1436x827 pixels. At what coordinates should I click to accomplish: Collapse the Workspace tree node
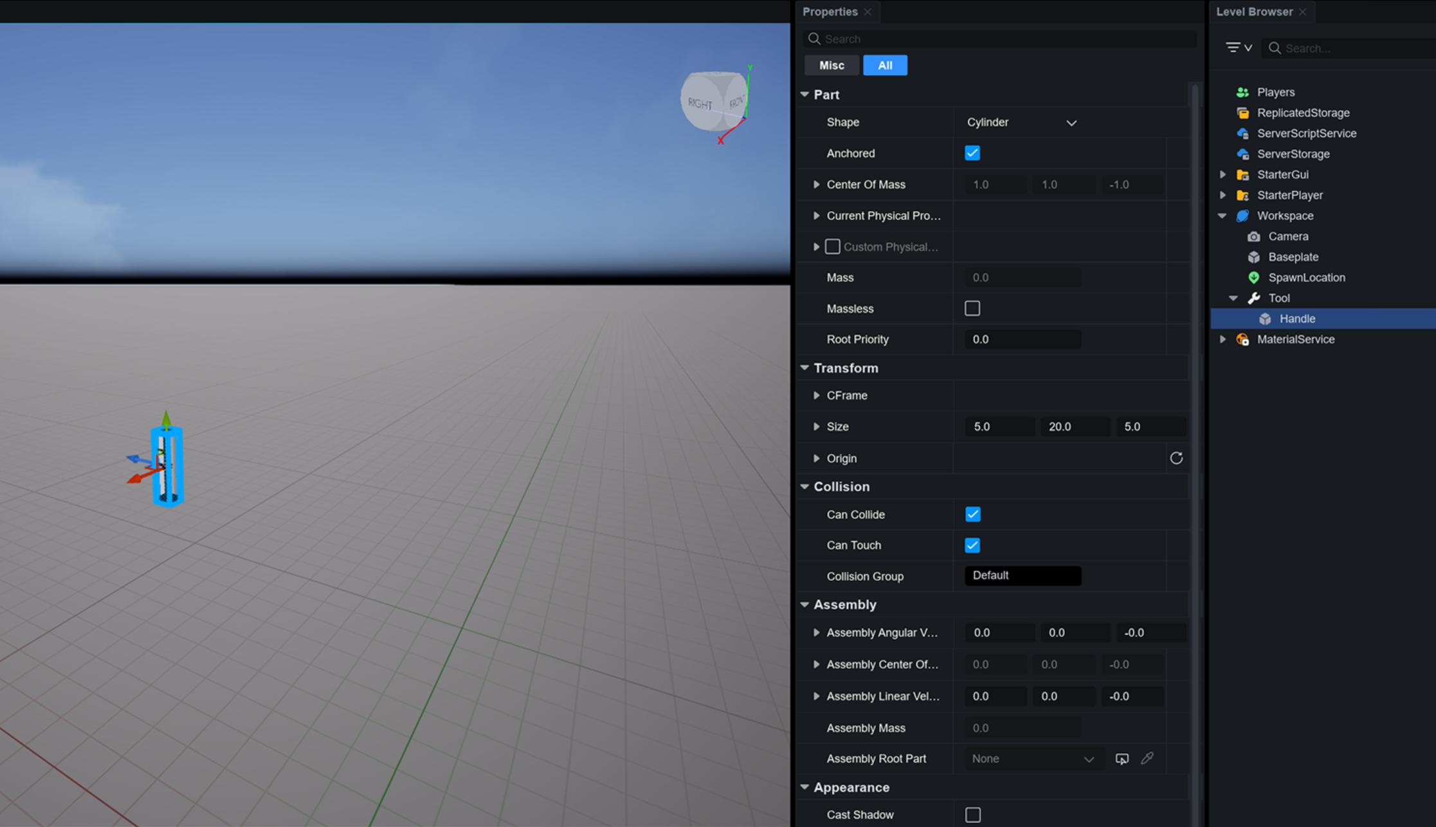pyautogui.click(x=1222, y=215)
